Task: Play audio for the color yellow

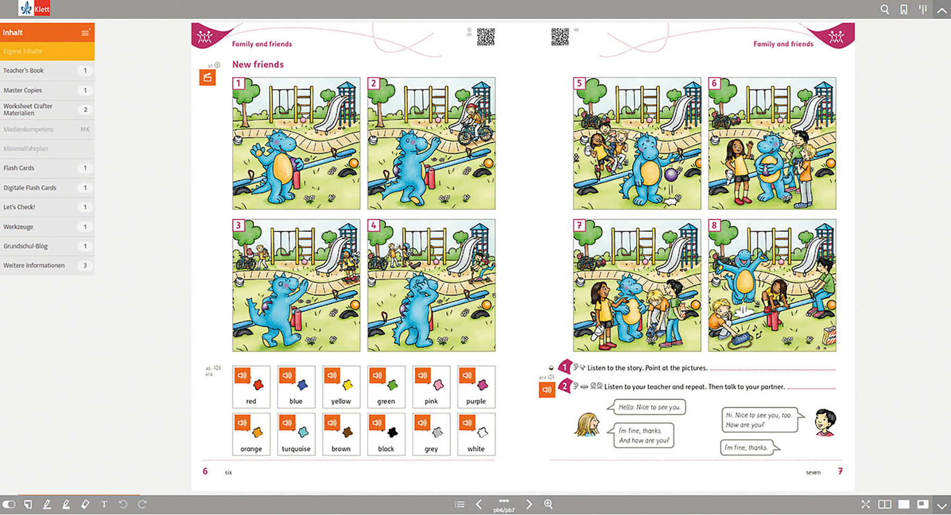Action: click(333, 376)
